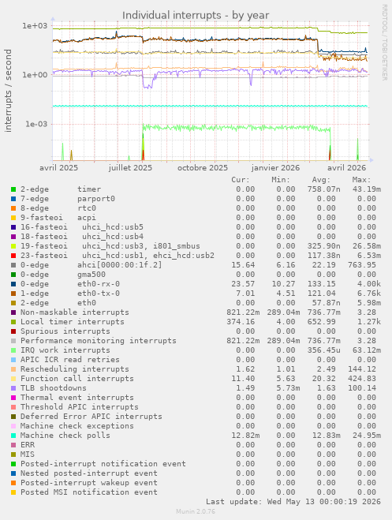
Task: Click the parport0 blue legend swatch
Action: tap(13, 199)
